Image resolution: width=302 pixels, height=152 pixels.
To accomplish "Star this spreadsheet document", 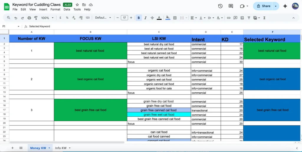I will [77, 5].
